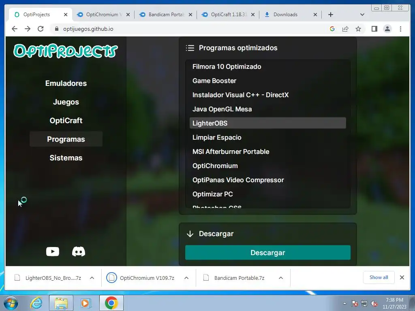Open the Juegos section

pyautogui.click(x=66, y=102)
